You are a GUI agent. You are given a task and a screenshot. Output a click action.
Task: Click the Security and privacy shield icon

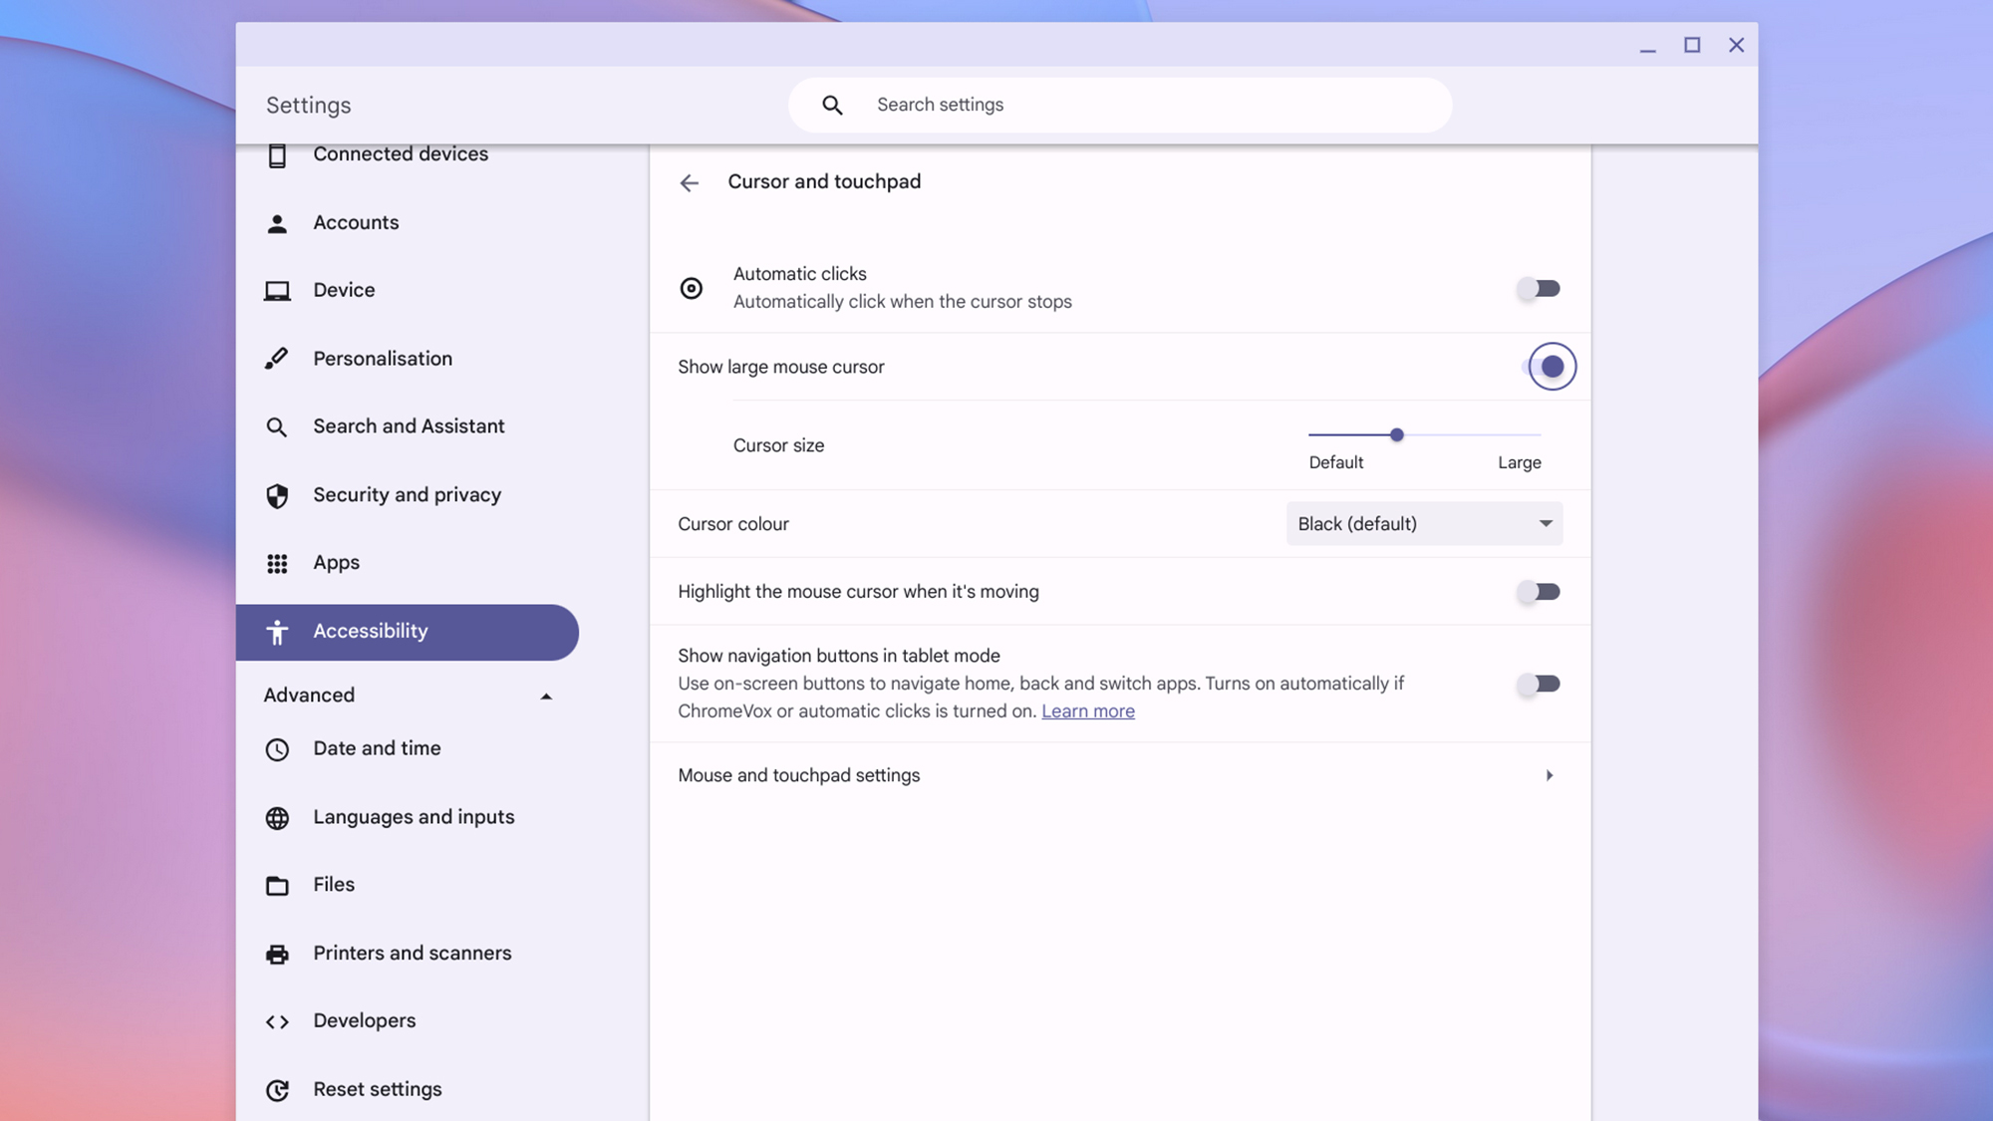[x=277, y=495]
